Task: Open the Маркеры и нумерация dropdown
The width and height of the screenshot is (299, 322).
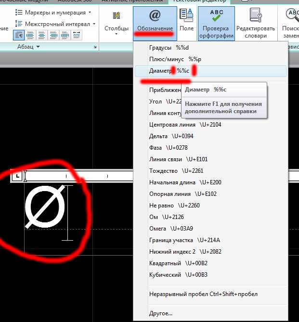Action: click(53, 13)
